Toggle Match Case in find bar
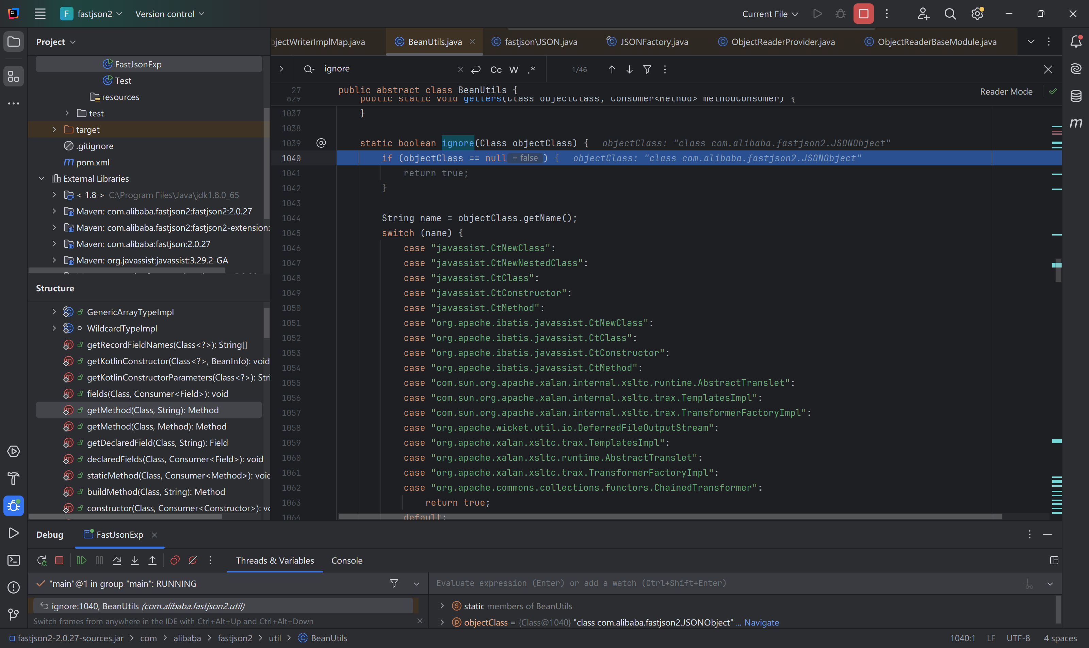1089x648 pixels. [x=496, y=69]
